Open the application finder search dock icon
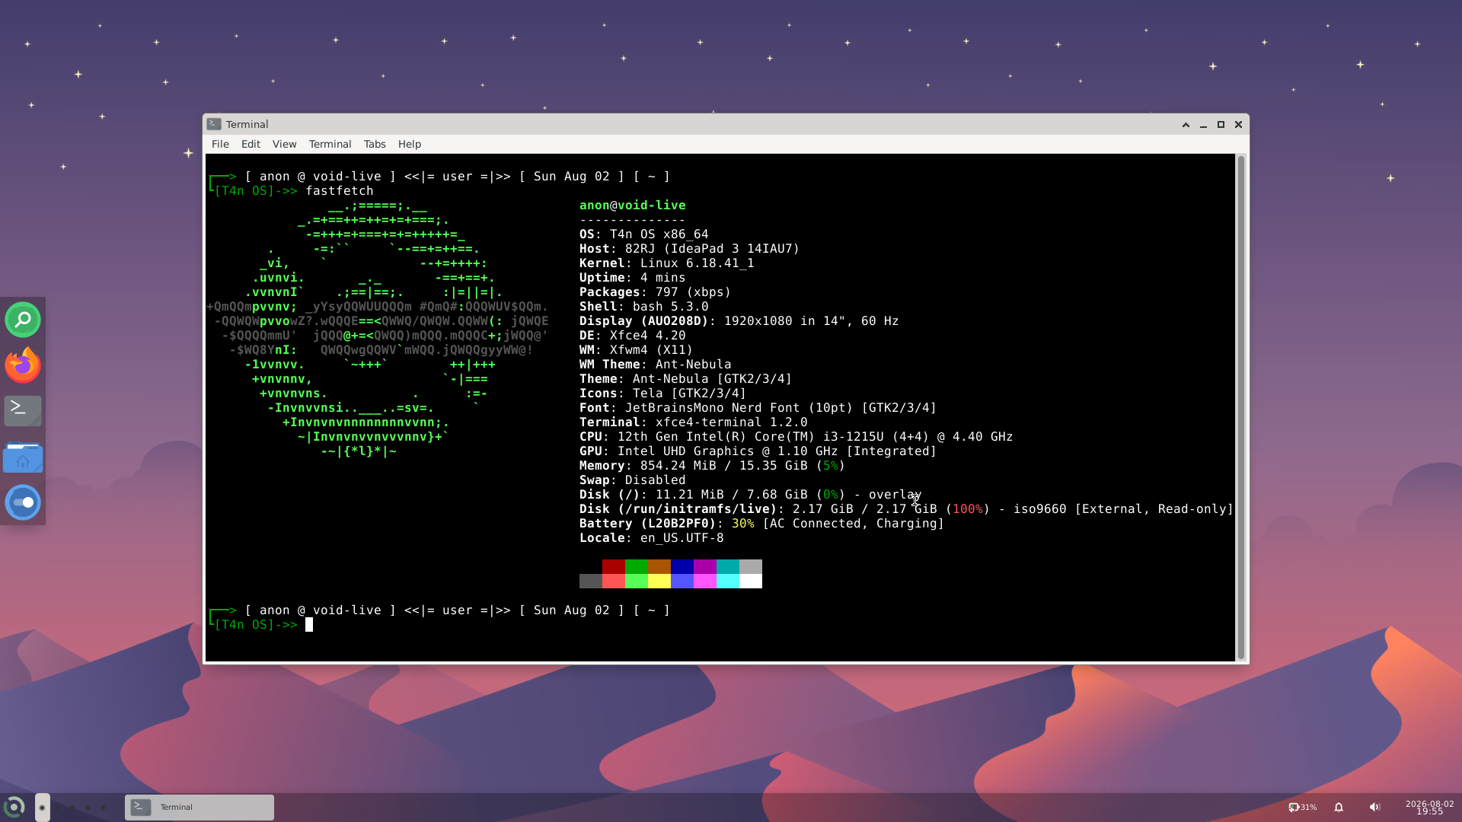Viewport: 1462px width, 822px height. coord(23,320)
